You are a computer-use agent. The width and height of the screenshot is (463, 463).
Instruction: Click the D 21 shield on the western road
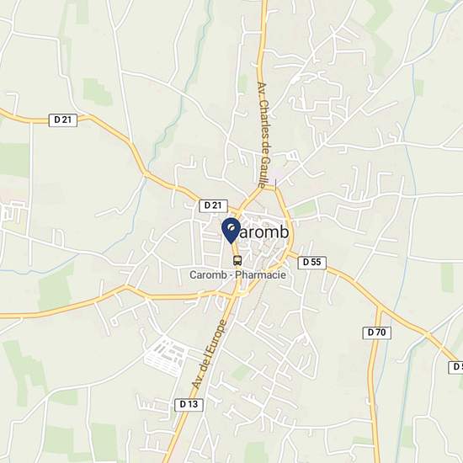point(63,120)
